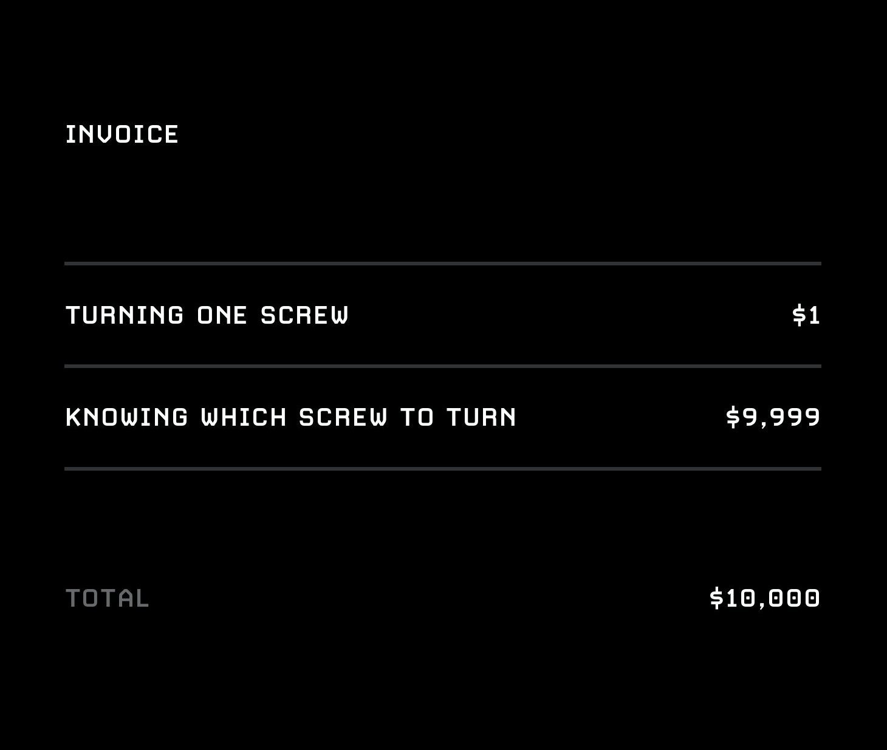Click the $9,999 amount

pyautogui.click(x=773, y=417)
